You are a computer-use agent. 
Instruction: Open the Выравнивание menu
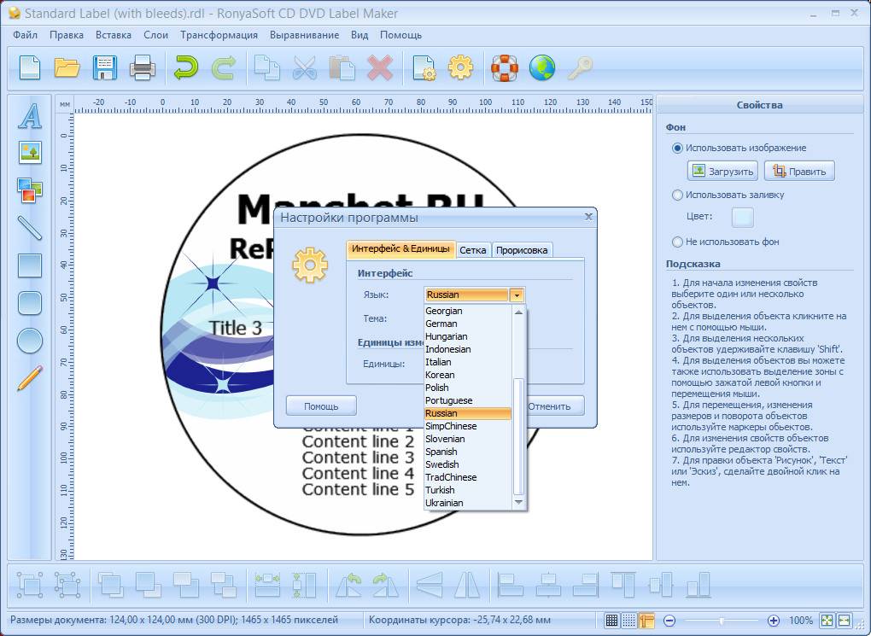click(304, 35)
